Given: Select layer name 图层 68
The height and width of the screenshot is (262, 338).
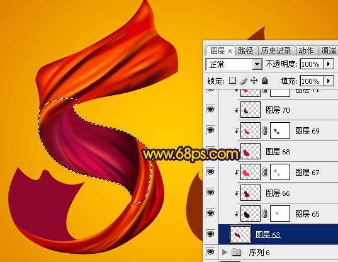Looking at the screenshot, I should (278, 152).
